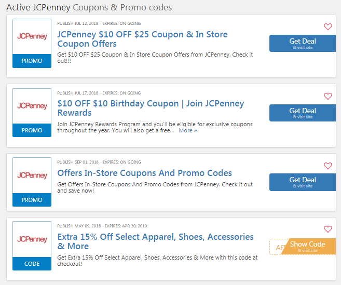Save the In-Store Coupons offer with heart
The image size is (341, 285).
328,166
